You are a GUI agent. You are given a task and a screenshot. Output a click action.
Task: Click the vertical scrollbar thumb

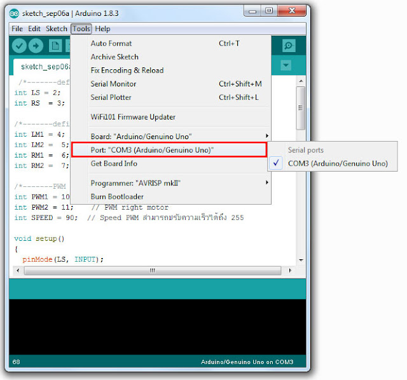301,108
